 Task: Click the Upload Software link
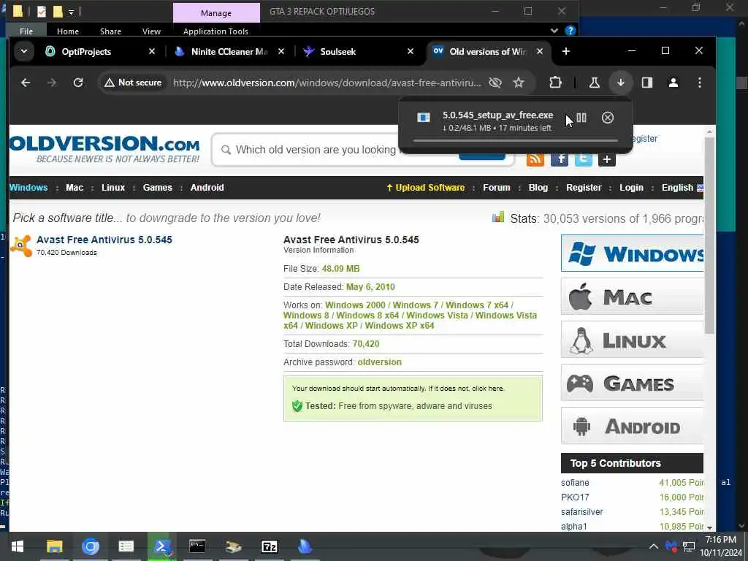[426, 188]
